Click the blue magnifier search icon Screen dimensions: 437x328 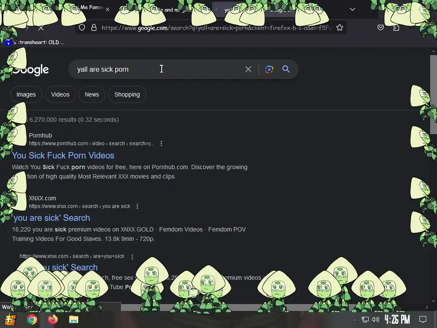point(286,69)
